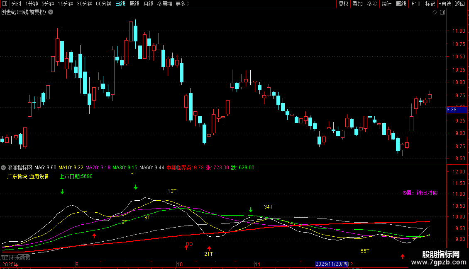469x269 pixels.
Task: Click the 统计 statistics button
Action: click(x=386, y=4)
